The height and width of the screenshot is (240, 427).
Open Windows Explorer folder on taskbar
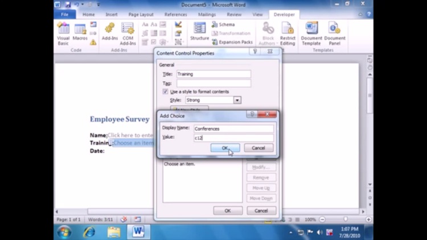point(114,232)
